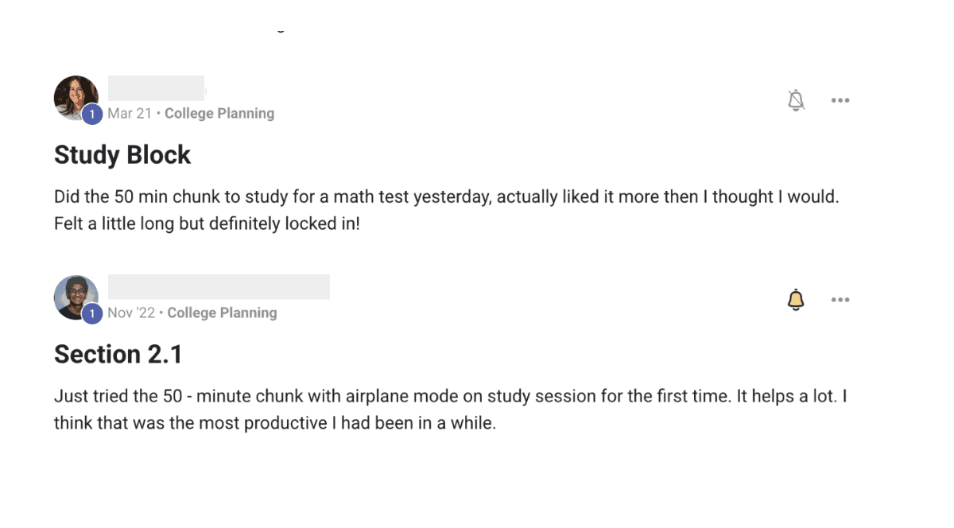Click the math test study post text
Screen dimensions: 954x528
[445, 197]
